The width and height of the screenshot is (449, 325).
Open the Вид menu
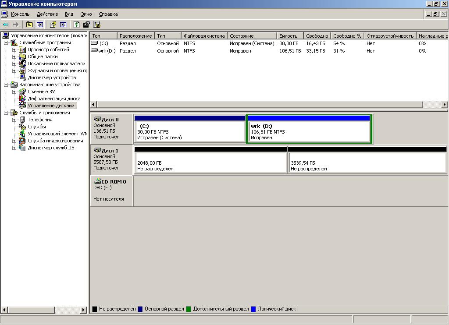click(x=69, y=14)
